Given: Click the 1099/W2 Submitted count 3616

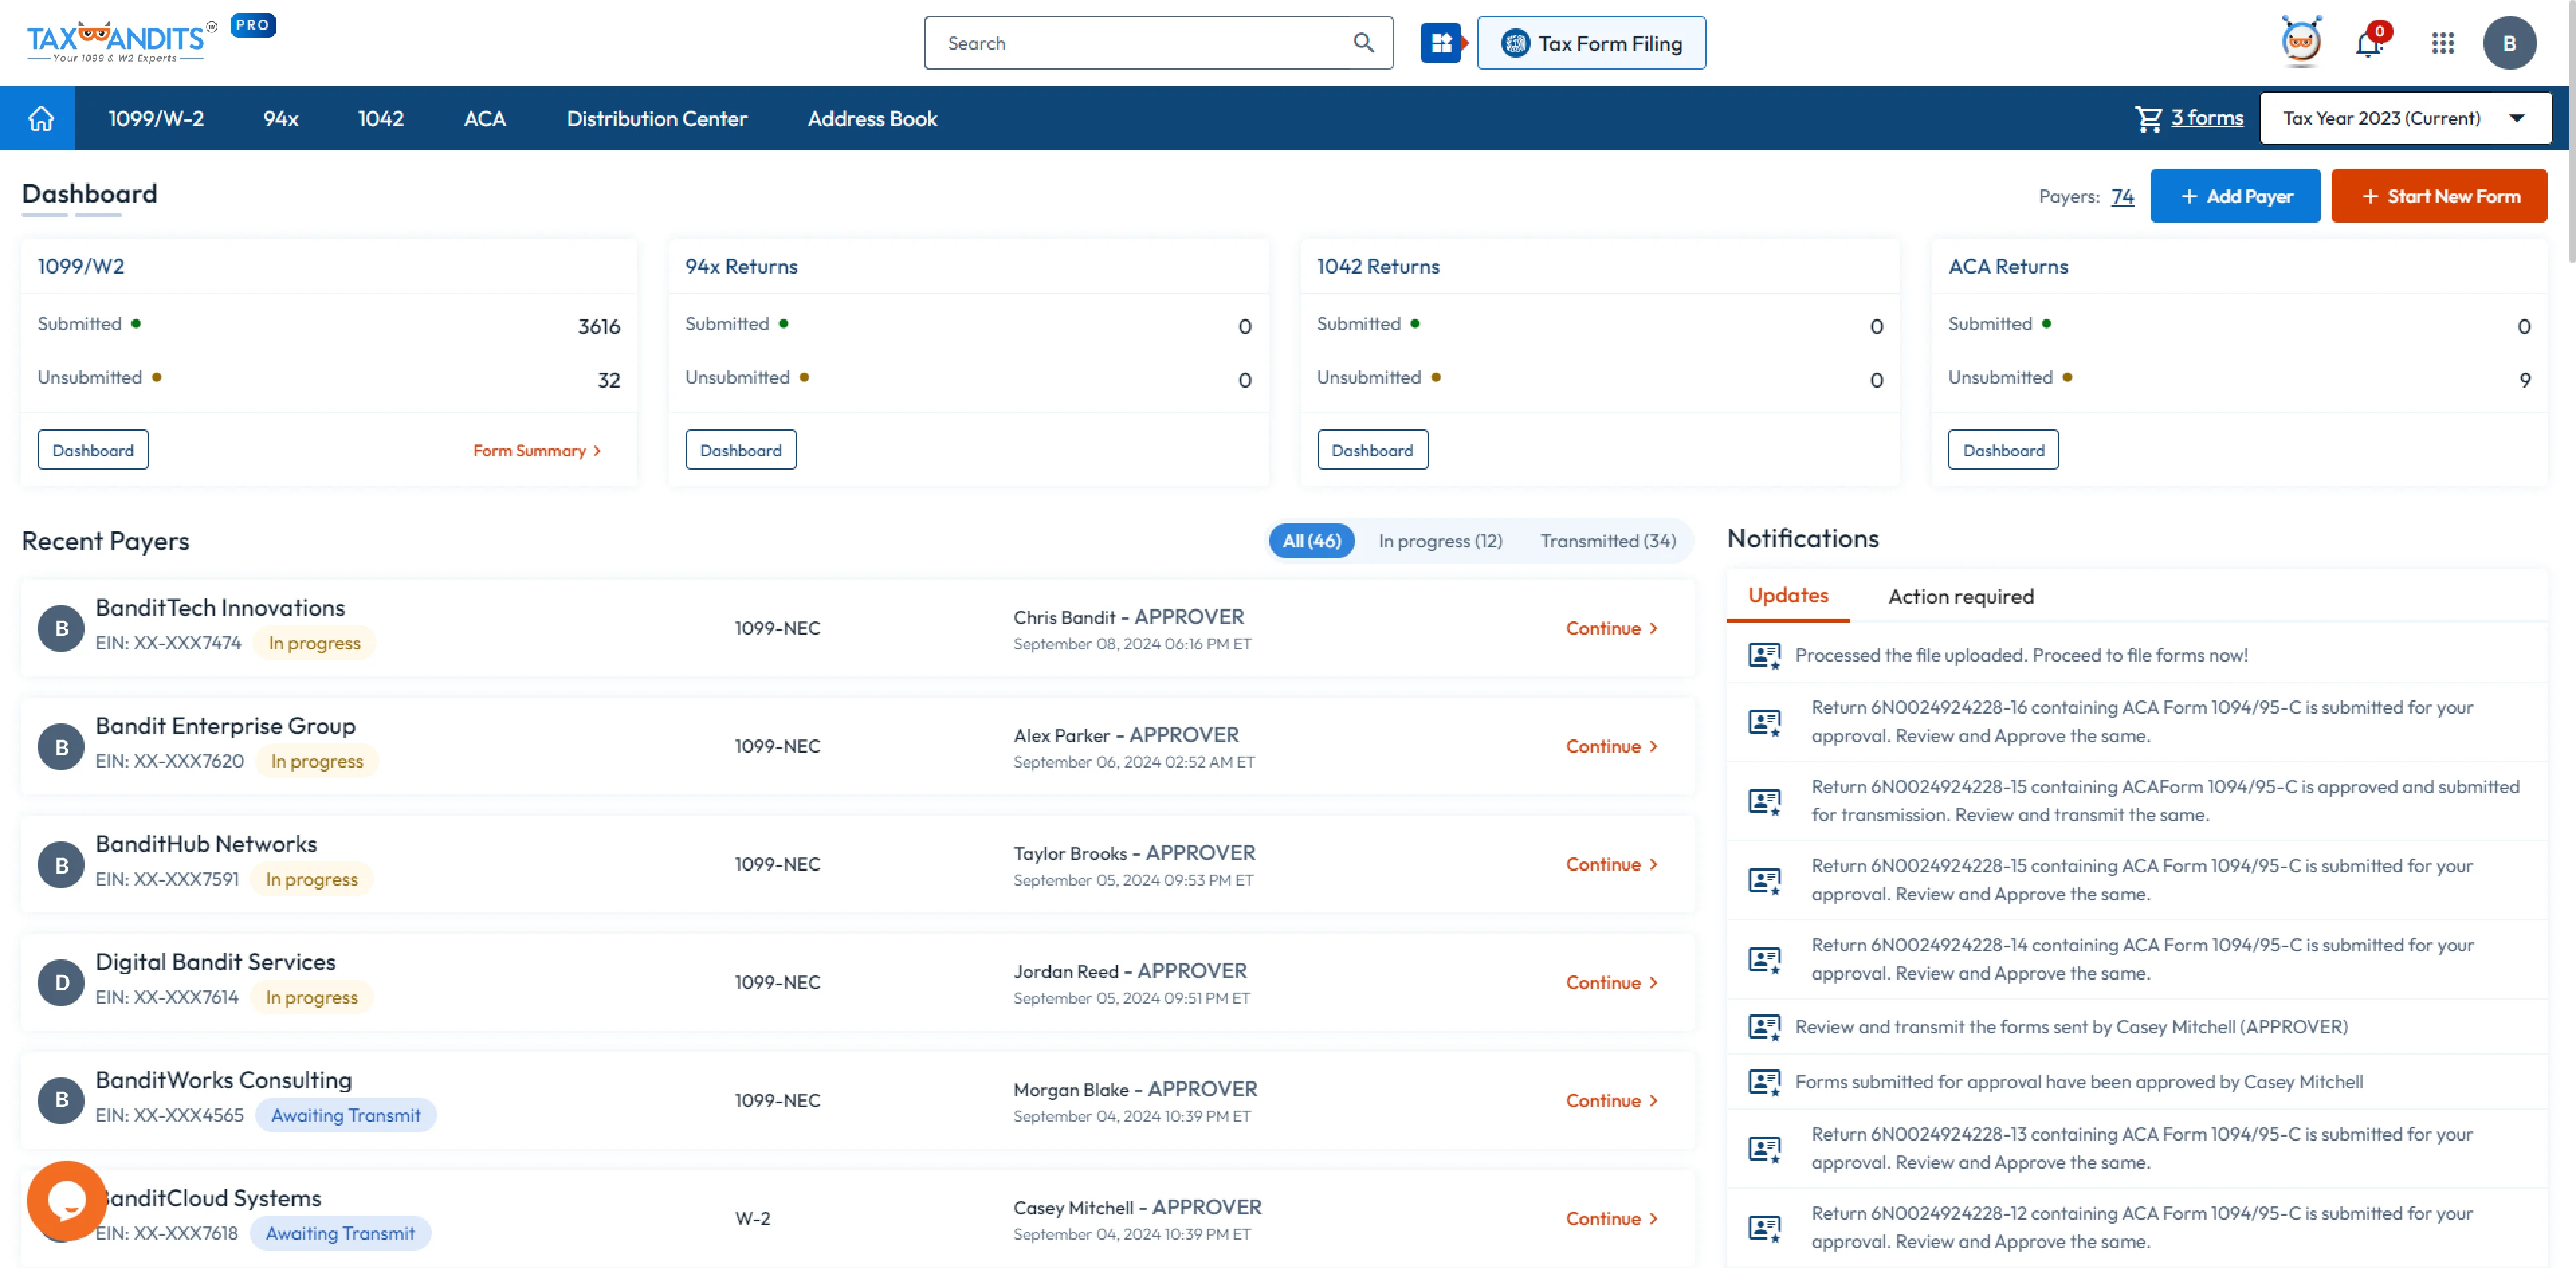Looking at the screenshot, I should [x=599, y=326].
